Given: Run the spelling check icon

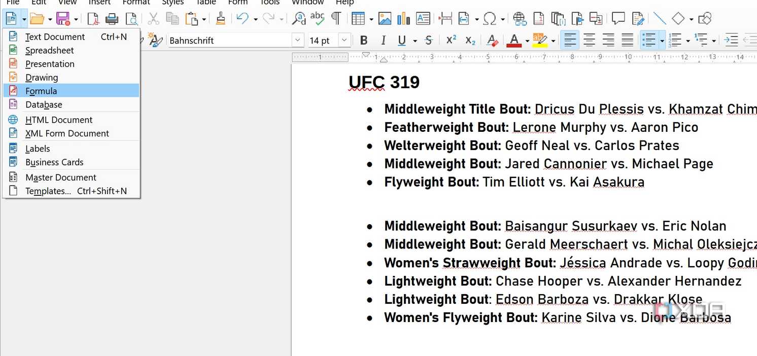Looking at the screenshot, I should coord(318,19).
